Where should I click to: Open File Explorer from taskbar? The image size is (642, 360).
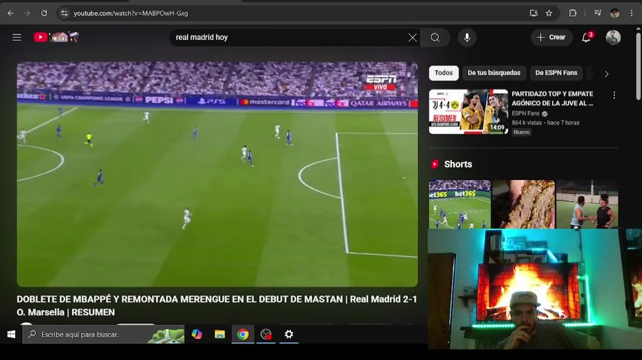click(219, 334)
